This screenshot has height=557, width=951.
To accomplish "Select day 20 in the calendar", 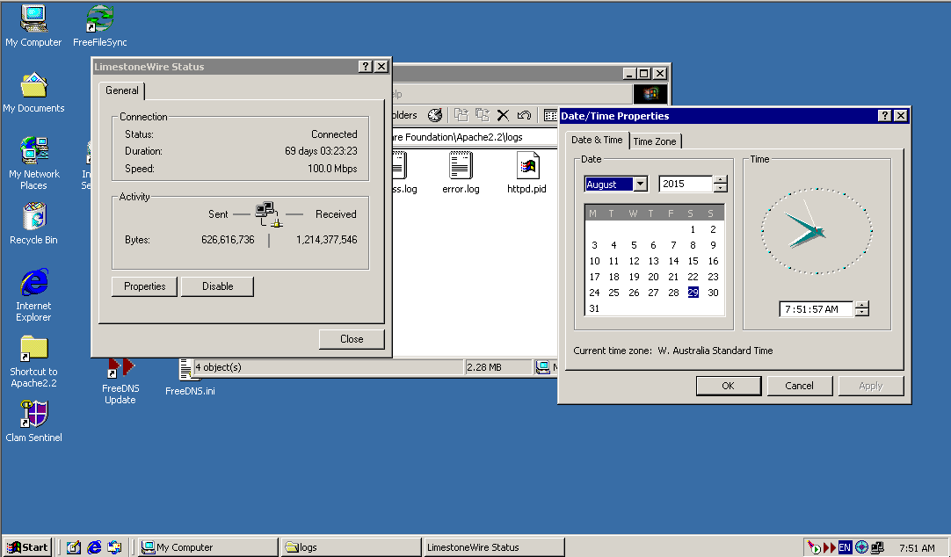I will click(653, 277).
